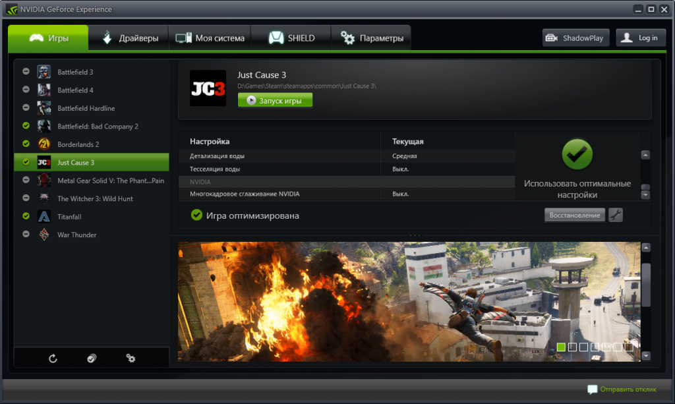Click the Игра оптимизирована status text

click(252, 216)
